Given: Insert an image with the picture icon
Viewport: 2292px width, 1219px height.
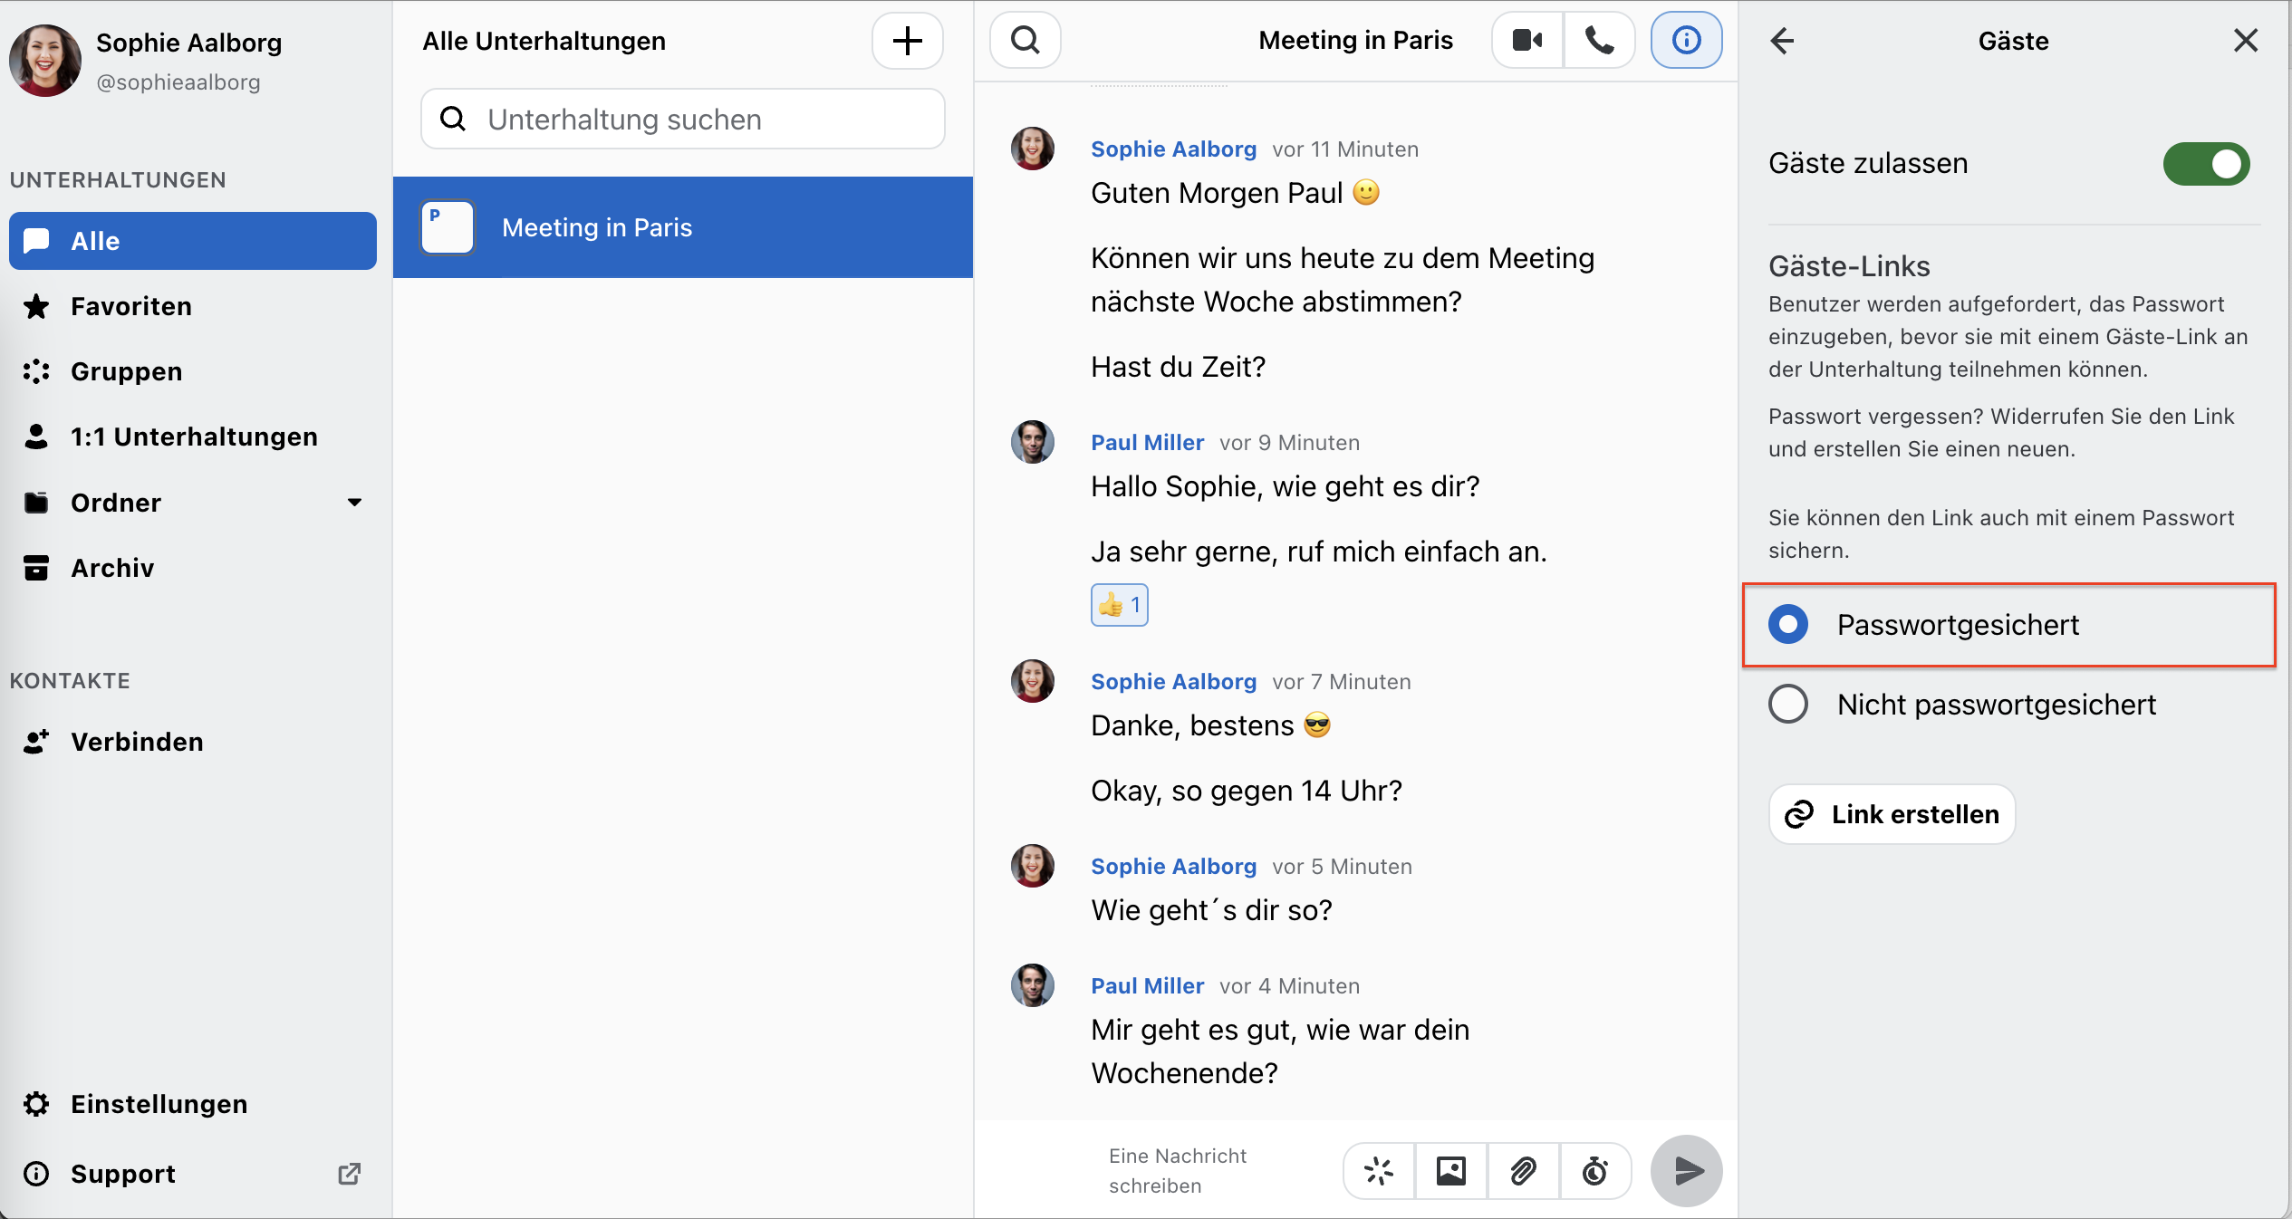Looking at the screenshot, I should coord(1450,1171).
